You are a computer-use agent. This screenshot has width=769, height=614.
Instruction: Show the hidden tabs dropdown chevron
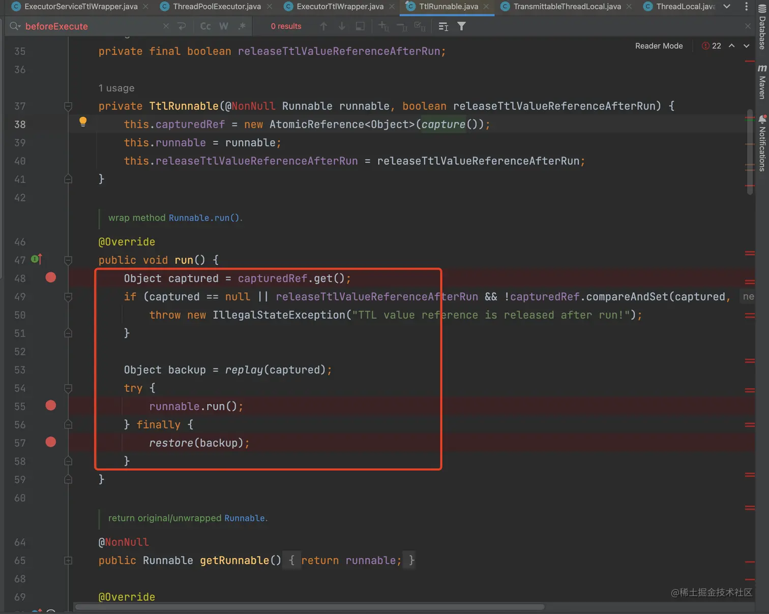[x=727, y=7]
